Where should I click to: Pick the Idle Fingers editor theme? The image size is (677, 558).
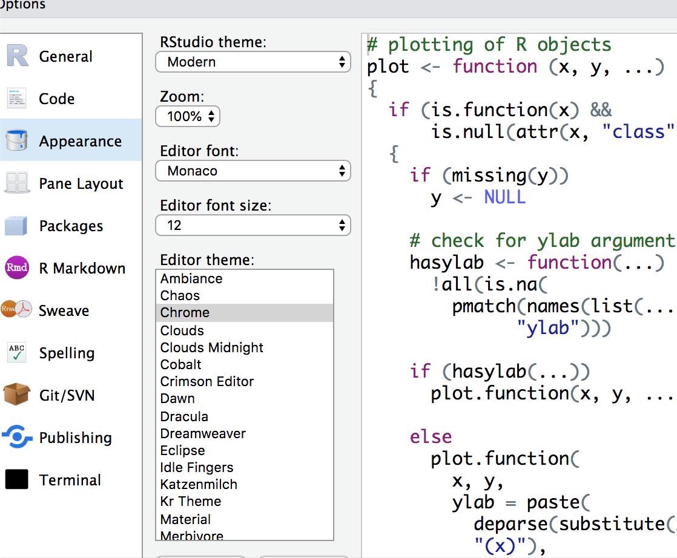point(196,467)
